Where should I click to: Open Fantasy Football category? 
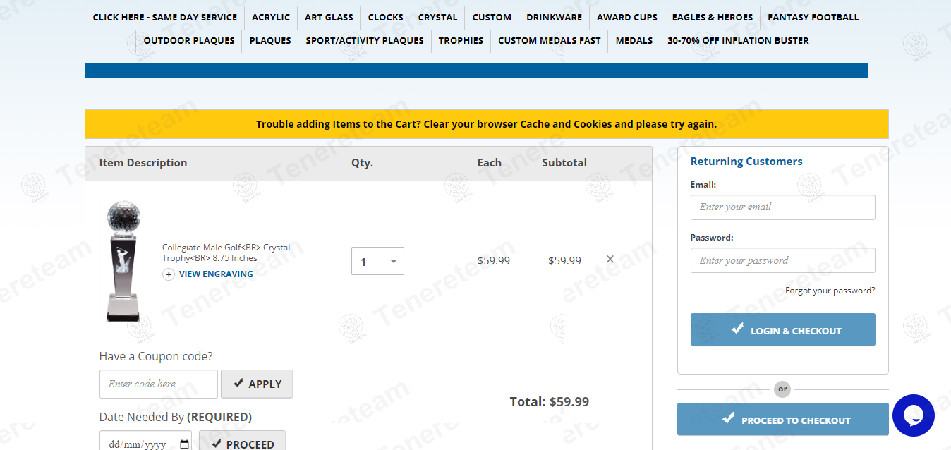813,18
